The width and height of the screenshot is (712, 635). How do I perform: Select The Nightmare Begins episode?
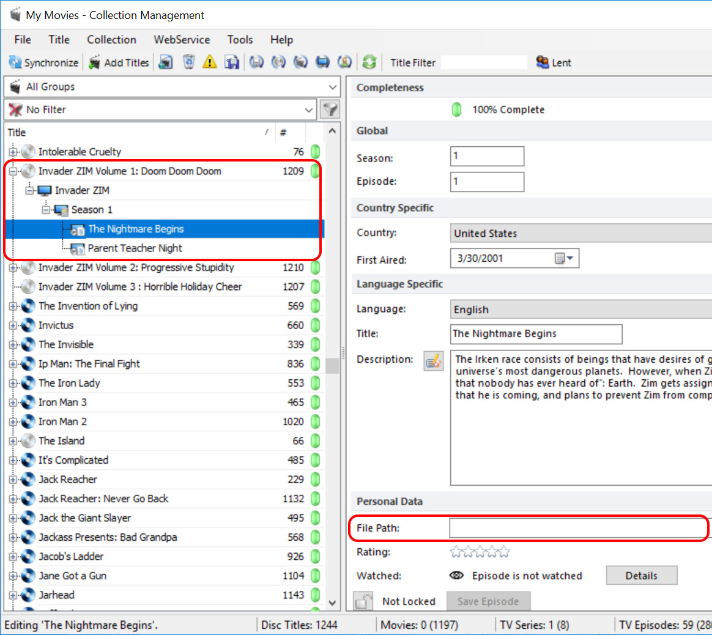(x=136, y=229)
